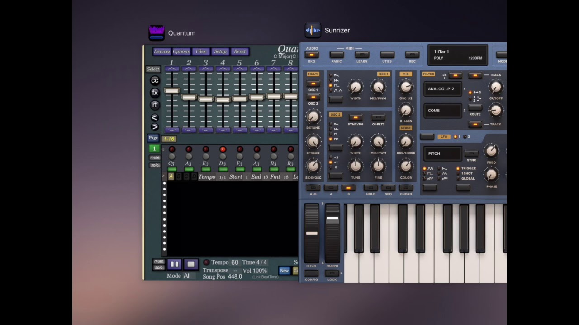The width and height of the screenshot is (579, 325).
Task: Open the PITCH LFO destination selector
Action: [442, 153]
